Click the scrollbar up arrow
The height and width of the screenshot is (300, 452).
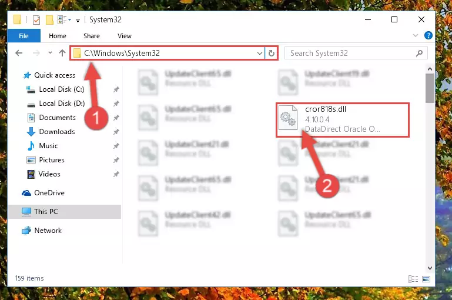(430, 69)
